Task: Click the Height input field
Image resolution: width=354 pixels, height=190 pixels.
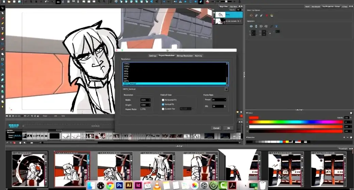Action: tap(144, 105)
